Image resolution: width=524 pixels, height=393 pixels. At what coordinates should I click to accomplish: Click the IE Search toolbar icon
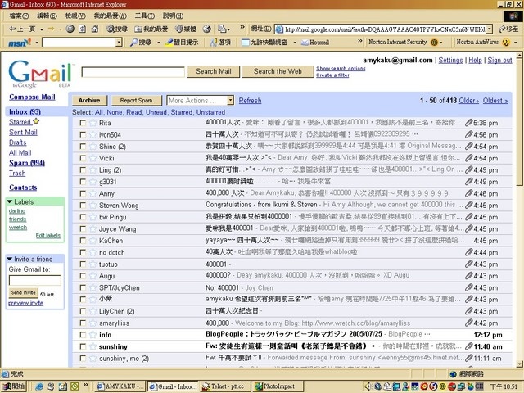pyautogui.click(x=117, y=29)
